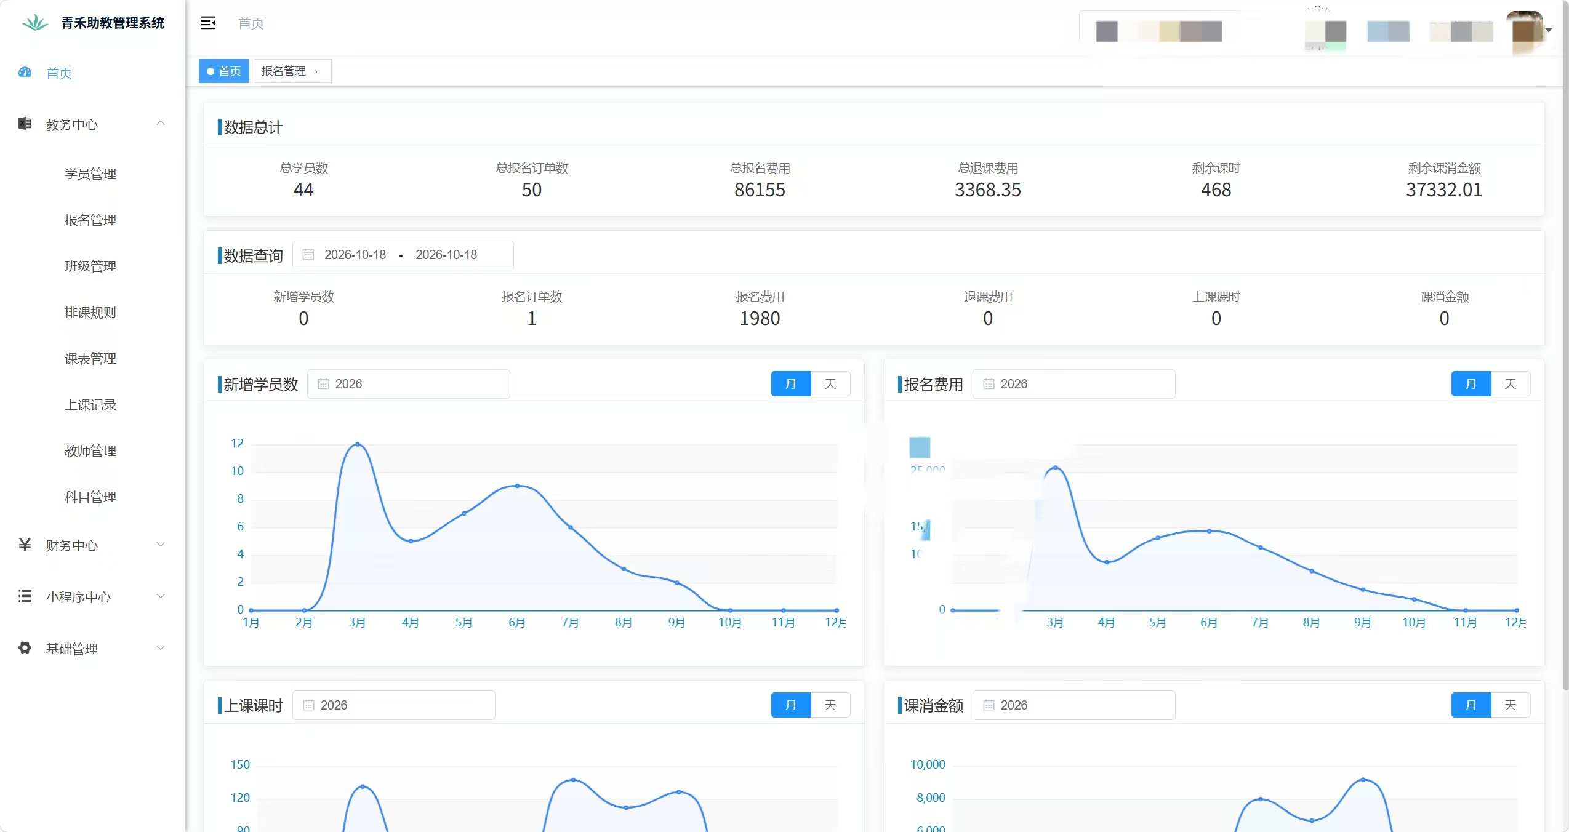Collapse the 教务中心 menu chevron
Screen dimensions: 1569x832
(x=161, y=124)
